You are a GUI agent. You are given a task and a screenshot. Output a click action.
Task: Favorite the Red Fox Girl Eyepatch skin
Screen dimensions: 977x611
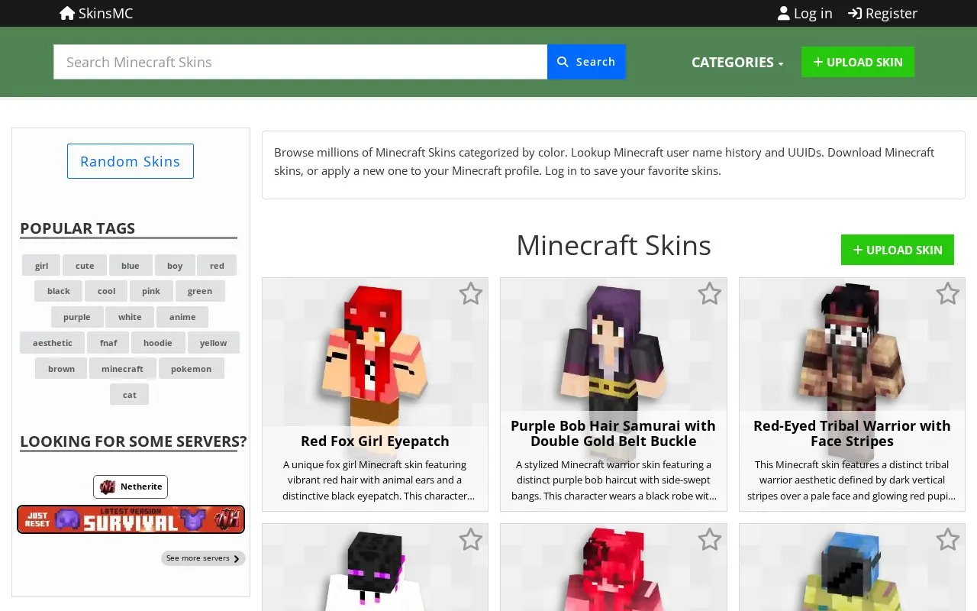[x=471, y=294]
